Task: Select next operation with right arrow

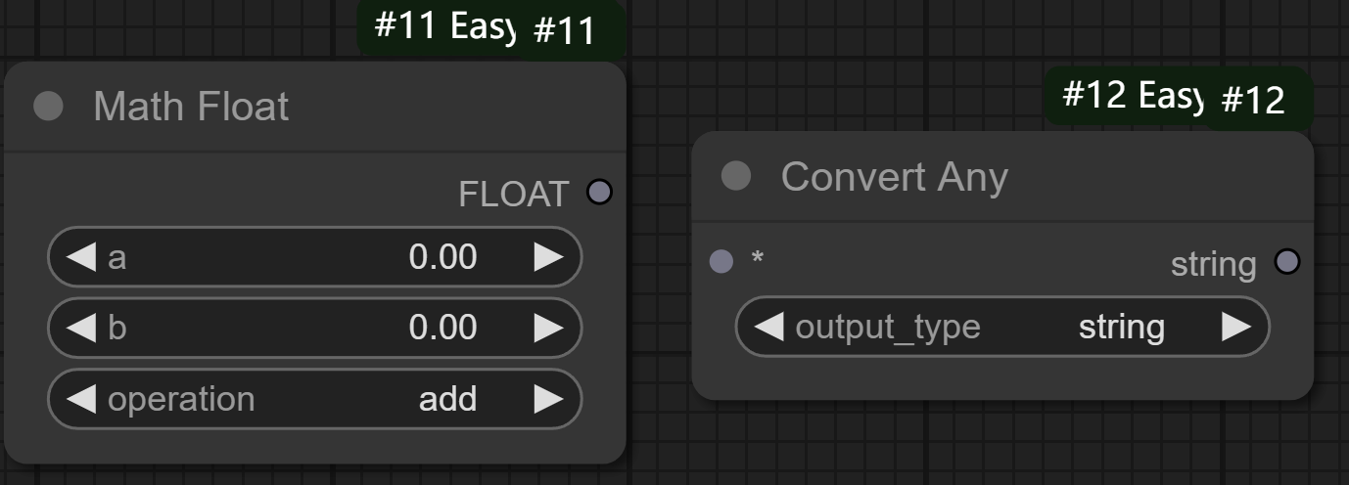Action: (548, 399)
